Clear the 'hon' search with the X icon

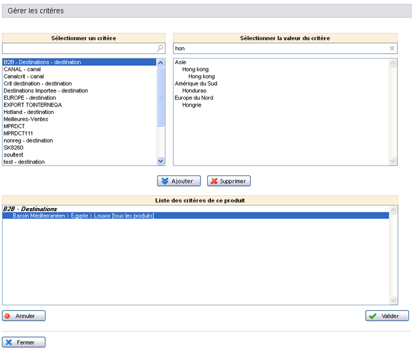coord(392,48)
